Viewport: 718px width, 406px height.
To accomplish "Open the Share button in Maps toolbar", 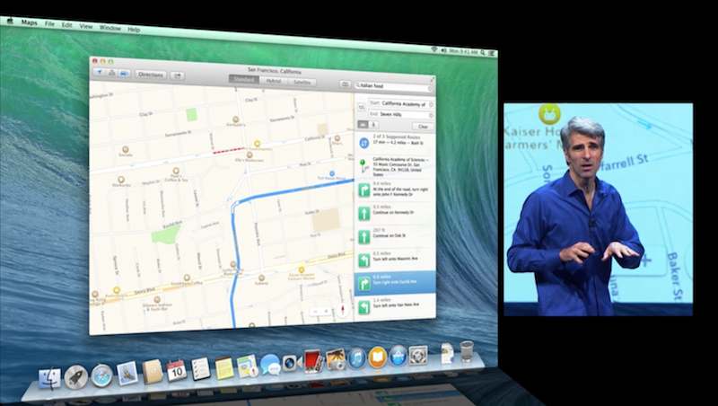I will [177, 75].
